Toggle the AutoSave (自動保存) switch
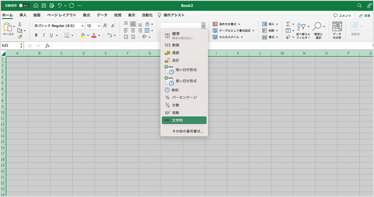This screenshot has height=197, width=374. pyautogui.click(x=24, y=5)
